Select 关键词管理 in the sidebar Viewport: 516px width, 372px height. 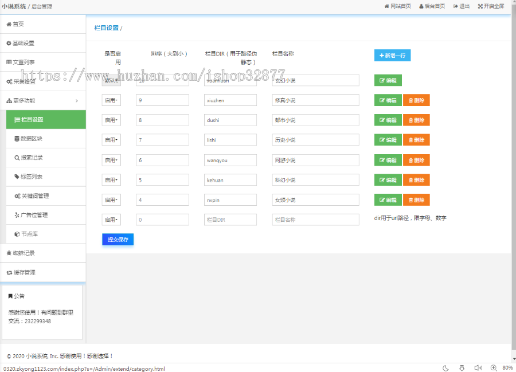[x=34, y=196]
